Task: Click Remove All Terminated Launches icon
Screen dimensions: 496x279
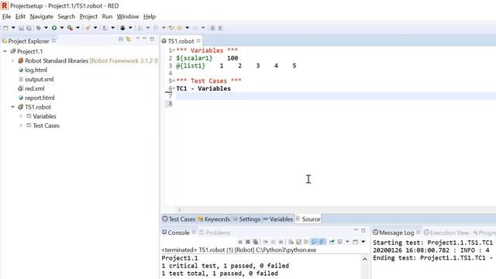Action: point(255,242)
